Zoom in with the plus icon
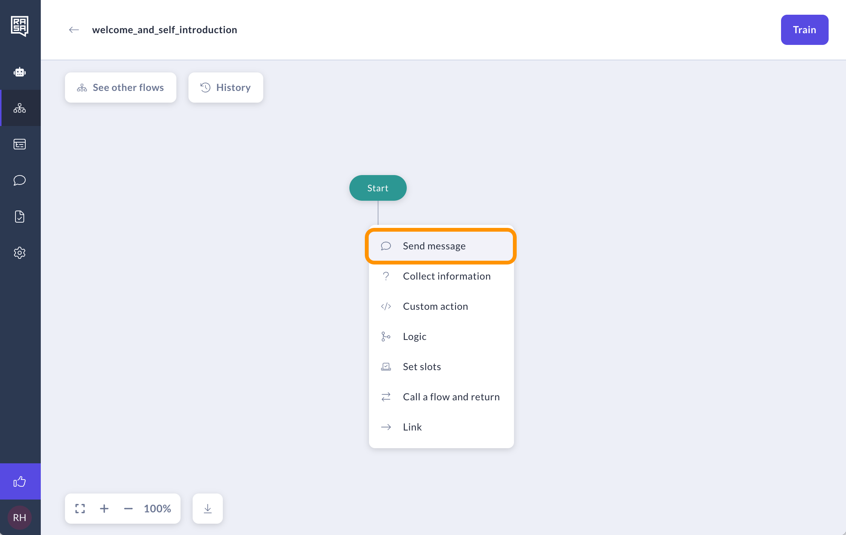846x535 pixels. pyautogui.click(x=104, y=509)
